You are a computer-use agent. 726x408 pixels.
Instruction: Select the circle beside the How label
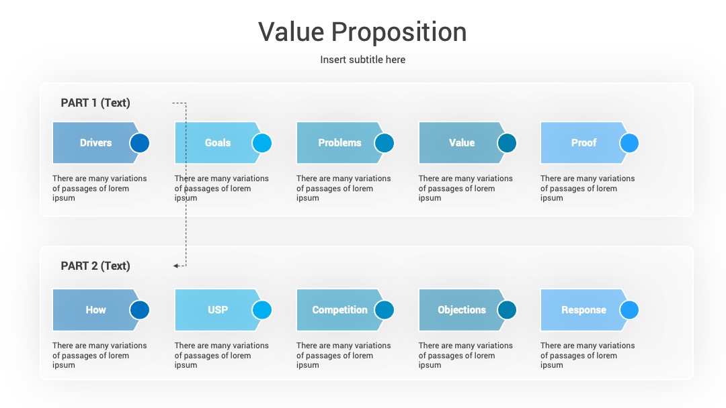pyautogui.click(x=139, y=310)
